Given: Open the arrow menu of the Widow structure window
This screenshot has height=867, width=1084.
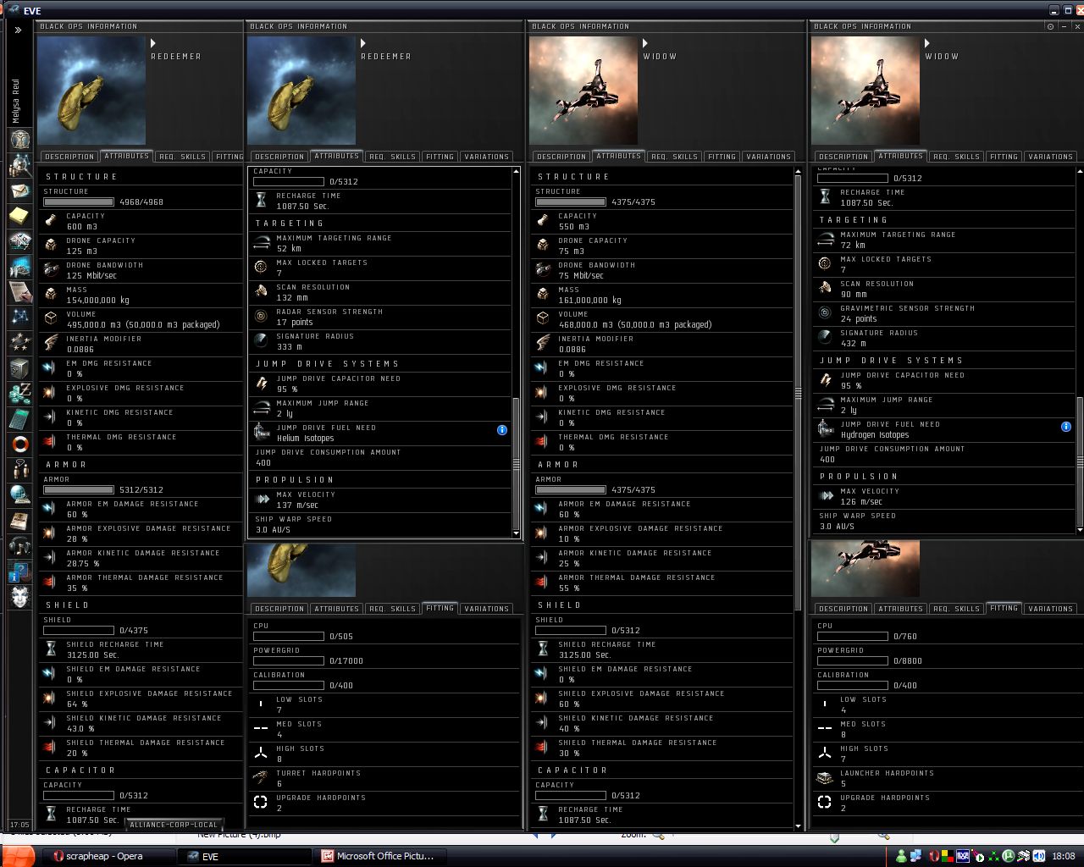Looking at the screenshot, I should click(645, 42).
